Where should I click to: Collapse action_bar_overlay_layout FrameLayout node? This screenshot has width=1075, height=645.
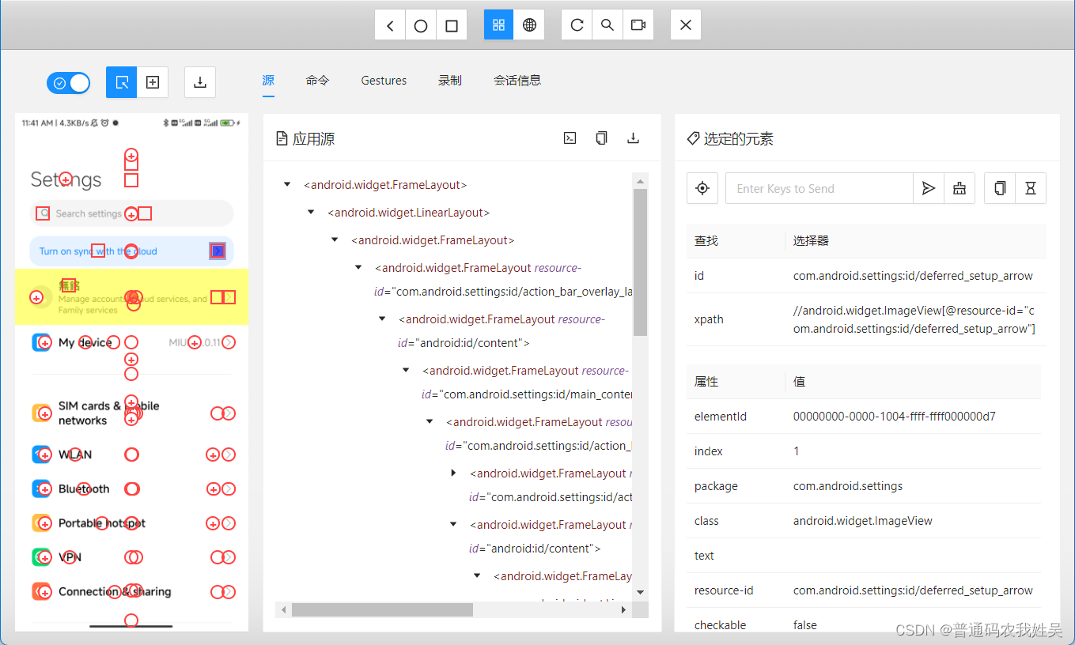pos(358,268)
